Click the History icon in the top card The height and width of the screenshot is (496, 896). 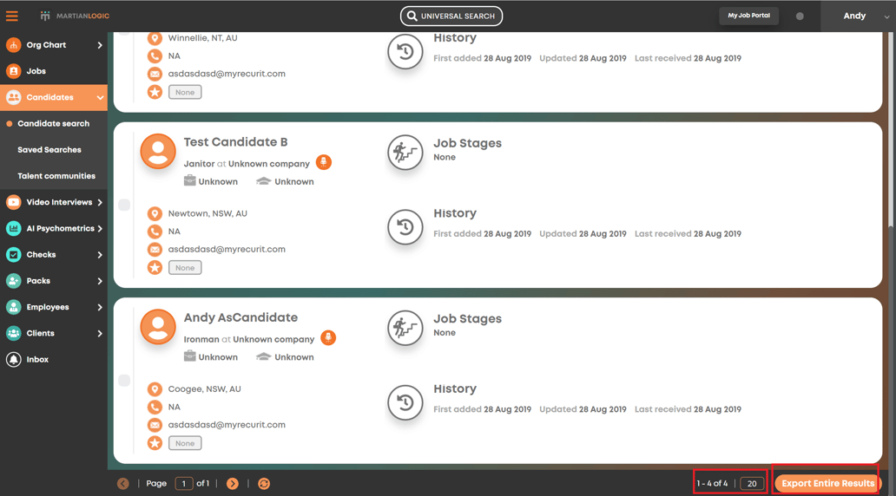(405, 51)
